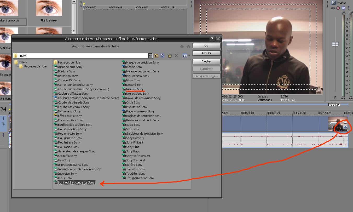
Task: Click the Master bus automation settings icon
Action: 333,8
